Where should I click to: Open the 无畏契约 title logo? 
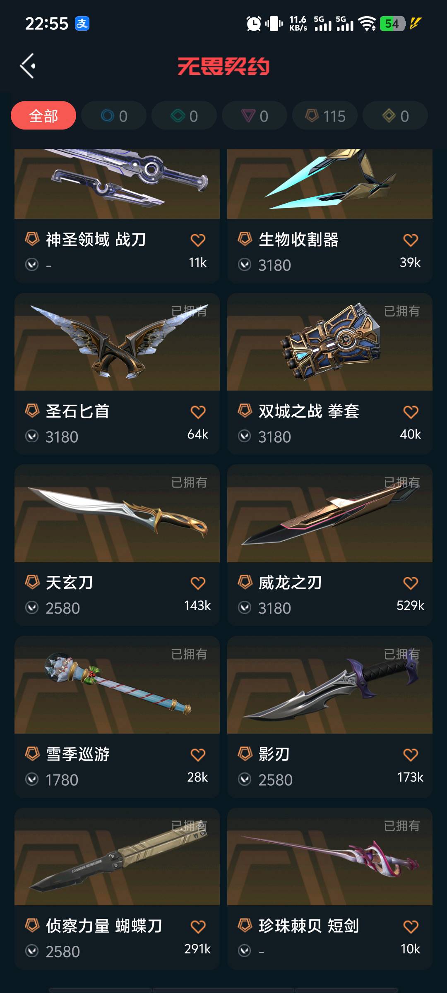click(223, 66)
